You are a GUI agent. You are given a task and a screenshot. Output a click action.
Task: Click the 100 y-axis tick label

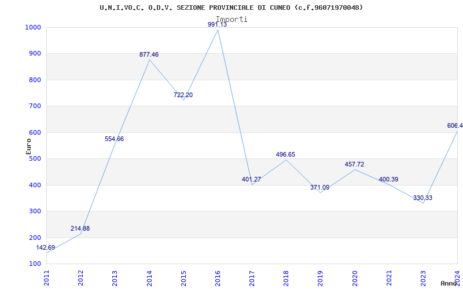coord(35,264)
